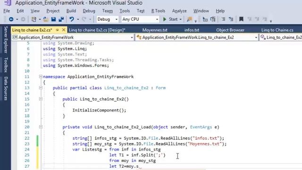Click the green Start play icon
The height and width of the screenshot is (170, 302).
165,19
